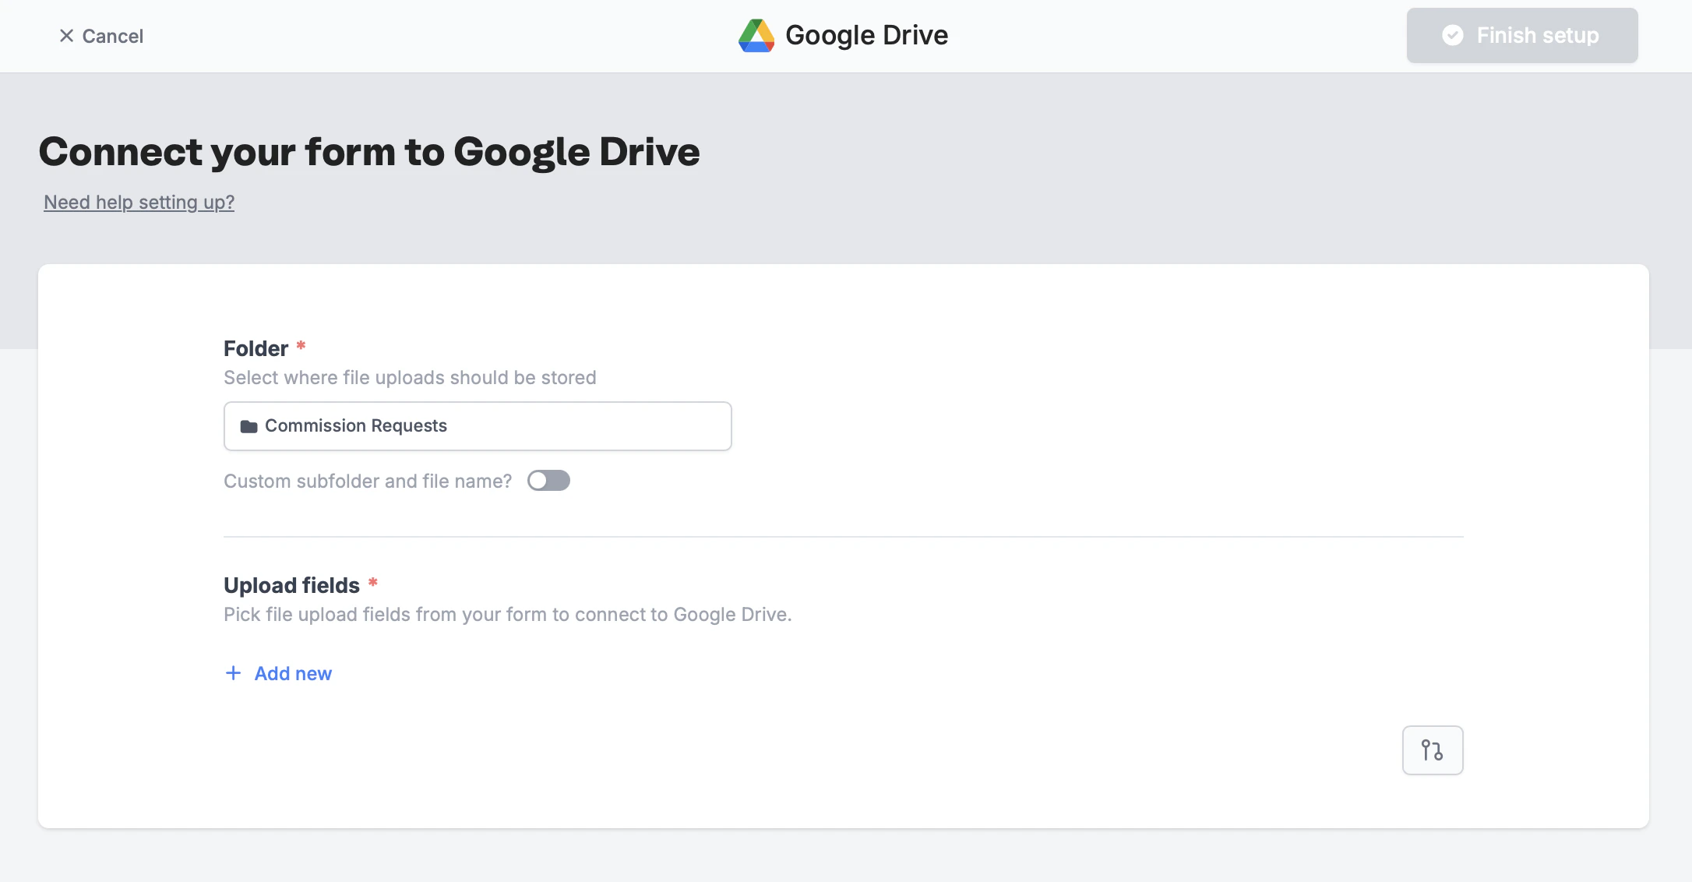Select the red asterisk beside Folder label
This screenshot has height=882, width=1692.
(301, 346)
